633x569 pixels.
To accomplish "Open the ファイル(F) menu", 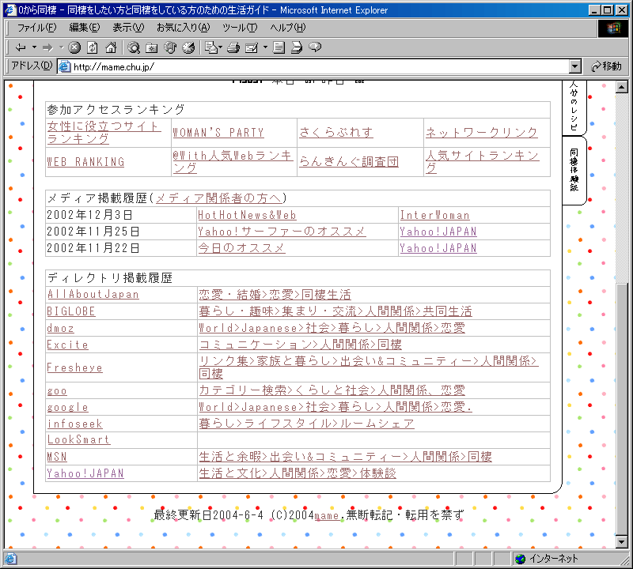I will (36, 28).
